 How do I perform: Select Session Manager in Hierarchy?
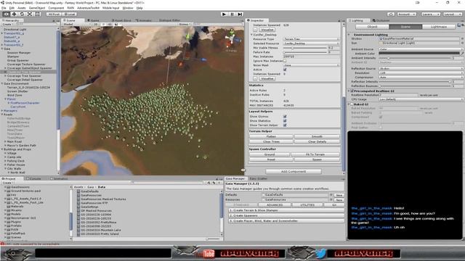(19, 53)
